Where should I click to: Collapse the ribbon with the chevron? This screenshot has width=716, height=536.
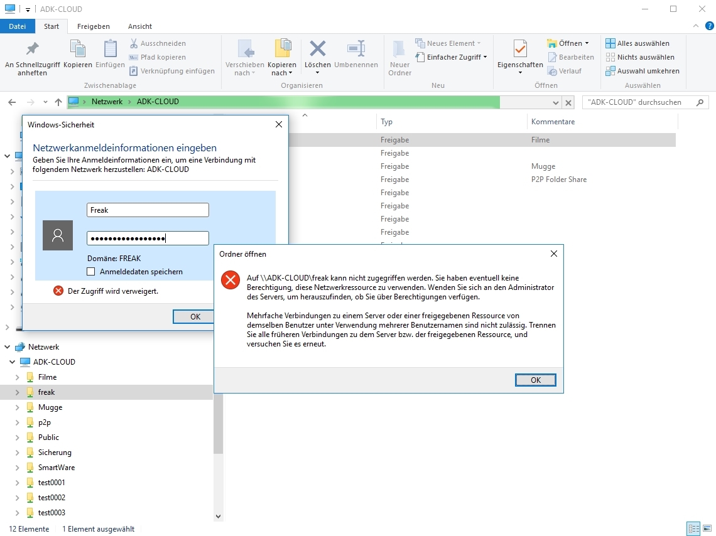point(696,26)
